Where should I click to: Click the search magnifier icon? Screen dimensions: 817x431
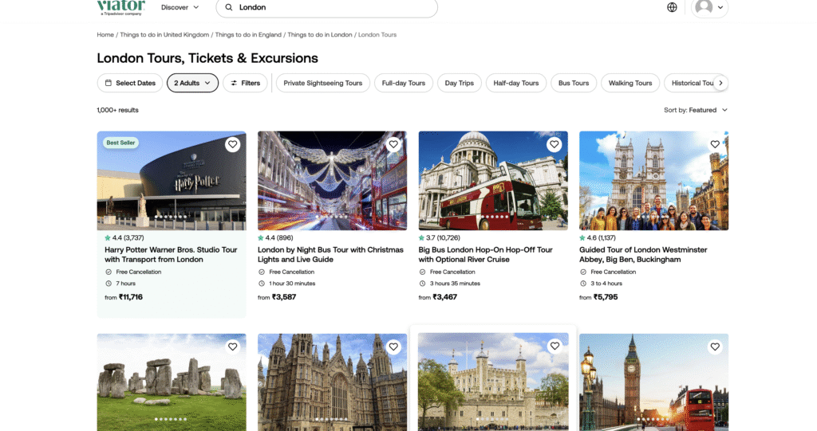point(229,7)
